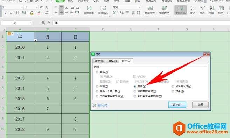Image resolution: width=230 pixels, height=138 pixels.
Task: Open the Sort (排序) tool
Action: pos(212,8)
